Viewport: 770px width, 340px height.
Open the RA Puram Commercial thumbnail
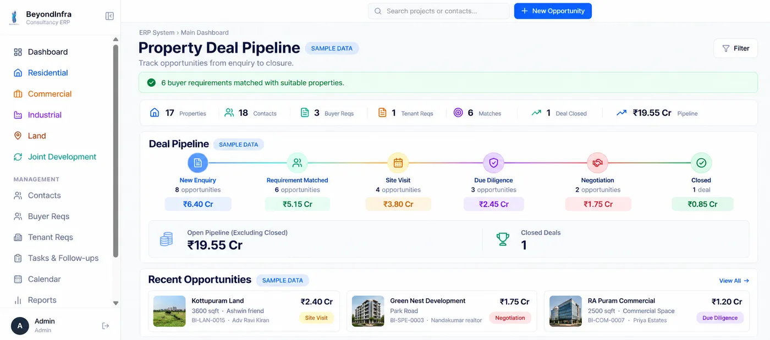pos(565,311)
